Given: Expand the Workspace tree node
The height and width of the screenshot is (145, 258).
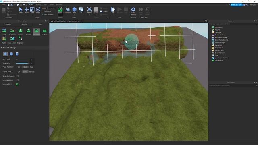Looking at the screenshot, I should tap(210, 27).
